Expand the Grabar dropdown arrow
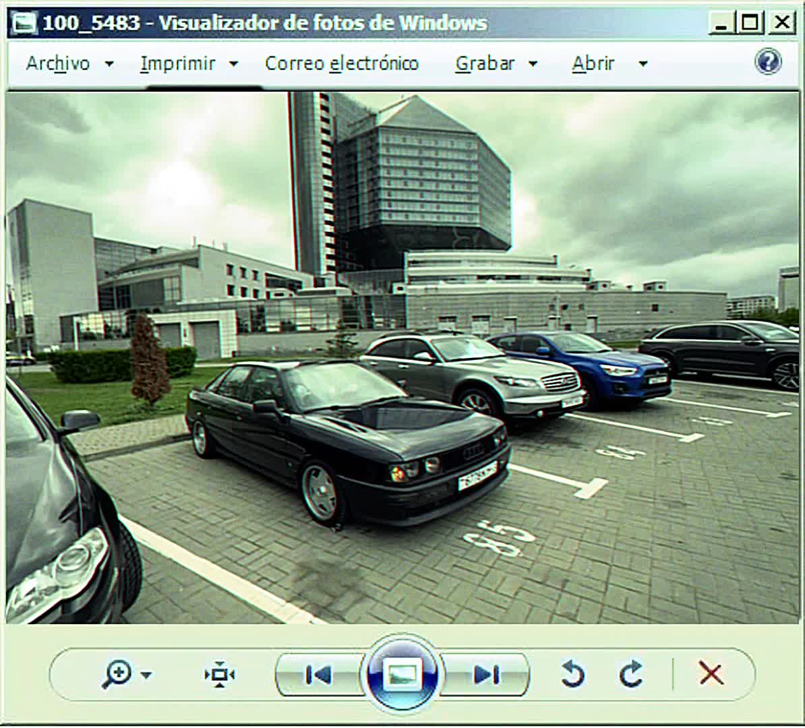This screenshot has height=728, width=805. pos(533,64)
